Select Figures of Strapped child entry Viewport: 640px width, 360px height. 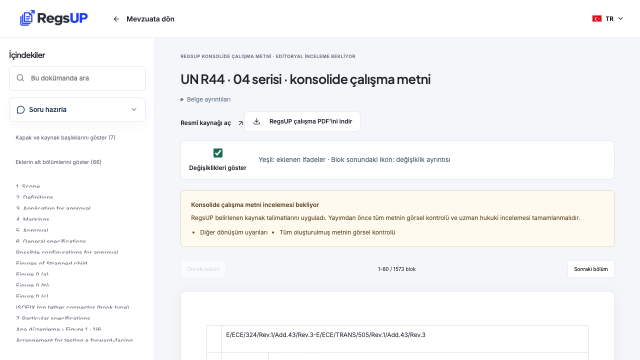[51, 263]
